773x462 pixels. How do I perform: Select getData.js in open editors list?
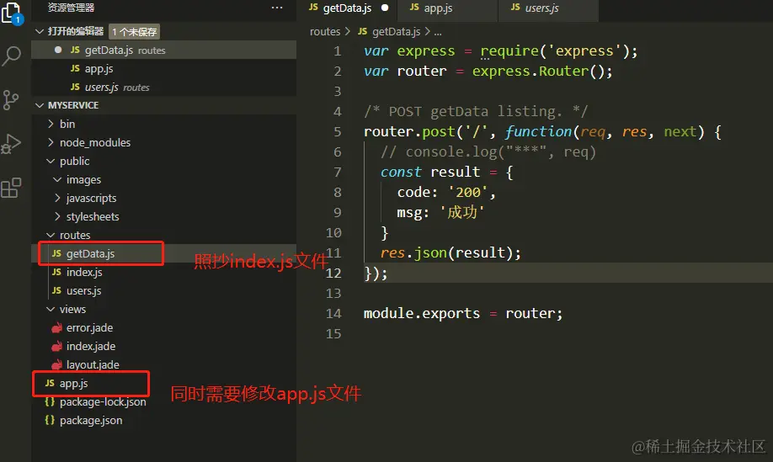click(x=163, y=50)
